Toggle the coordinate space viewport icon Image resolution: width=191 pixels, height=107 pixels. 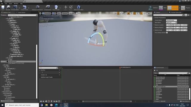pyautogui.click(x=123, y=13)
